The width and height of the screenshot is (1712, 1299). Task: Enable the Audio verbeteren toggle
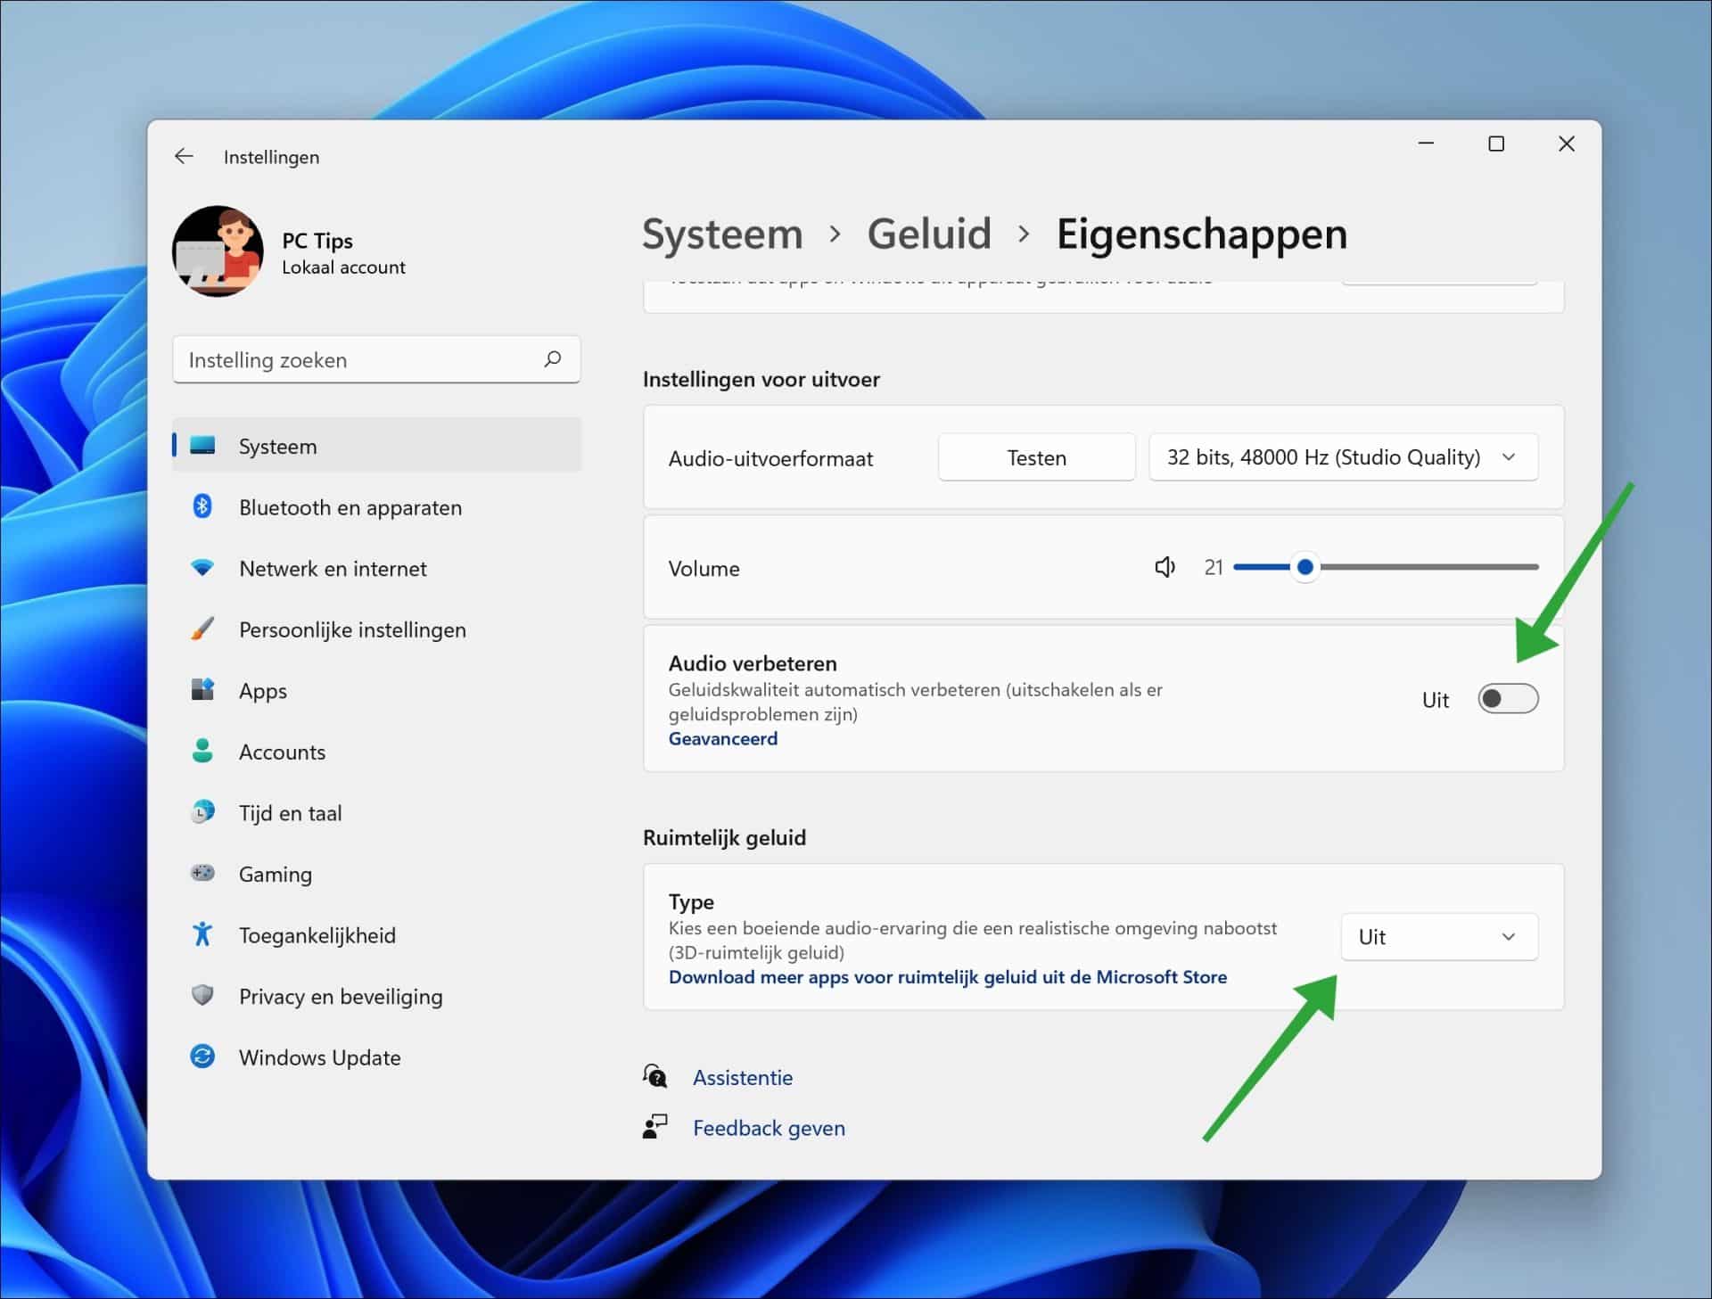pos(1509,699)
